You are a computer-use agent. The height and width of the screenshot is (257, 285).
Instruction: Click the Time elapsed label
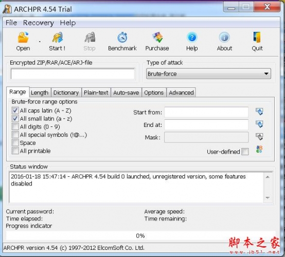[x=24, y=218]
